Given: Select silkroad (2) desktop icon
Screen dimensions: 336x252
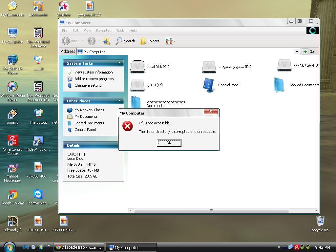Looking at the screenshot, I should click(12, 224).
